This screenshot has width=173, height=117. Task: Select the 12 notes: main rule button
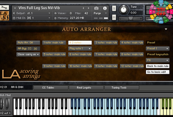click(x=132, y=66)
